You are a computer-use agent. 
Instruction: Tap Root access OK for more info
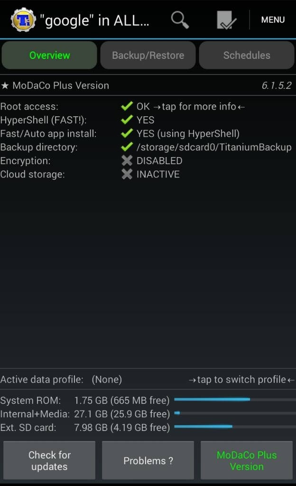191,107
